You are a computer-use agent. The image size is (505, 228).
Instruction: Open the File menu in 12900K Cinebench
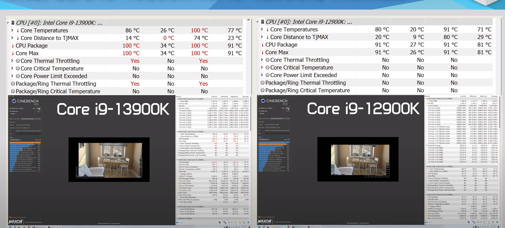(x=259, y=96)
